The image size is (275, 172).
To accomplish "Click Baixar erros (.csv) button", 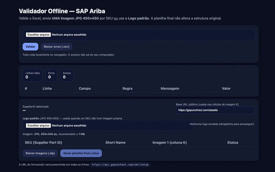I will click(56, 47).
